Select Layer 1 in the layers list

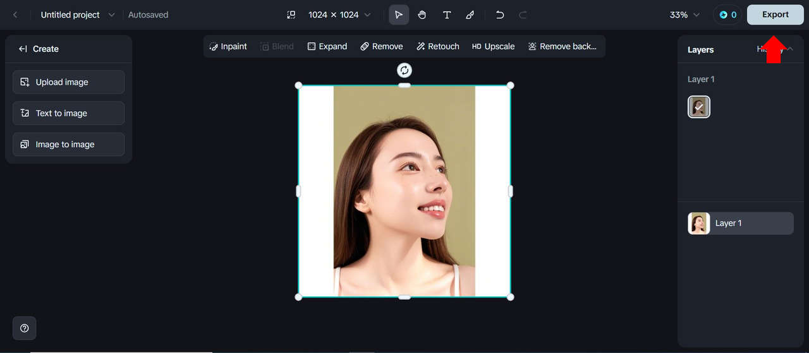741,224
